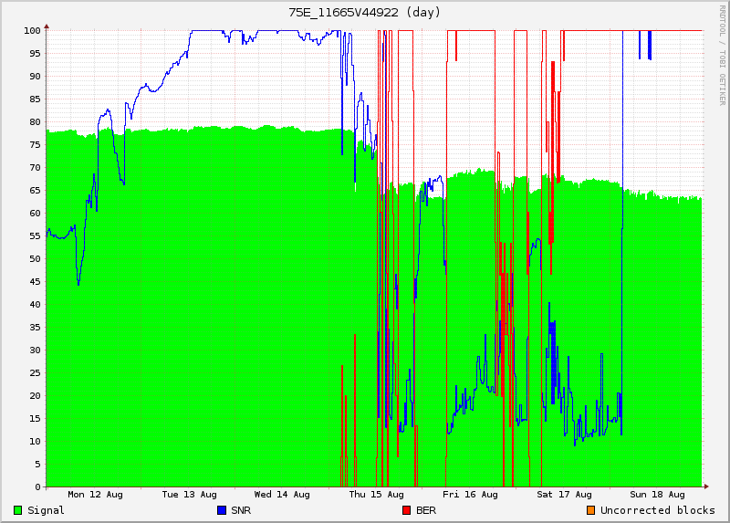Click the 25 value on the y-axis

tap(35, 373)
